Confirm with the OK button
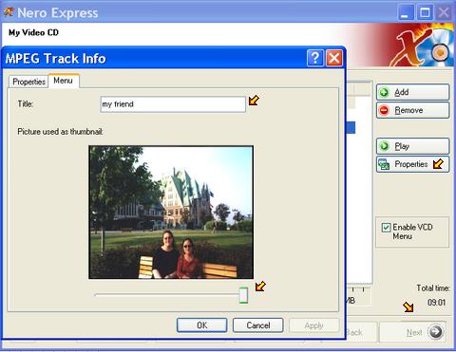 pyautogui.click(x=202, y=325)
